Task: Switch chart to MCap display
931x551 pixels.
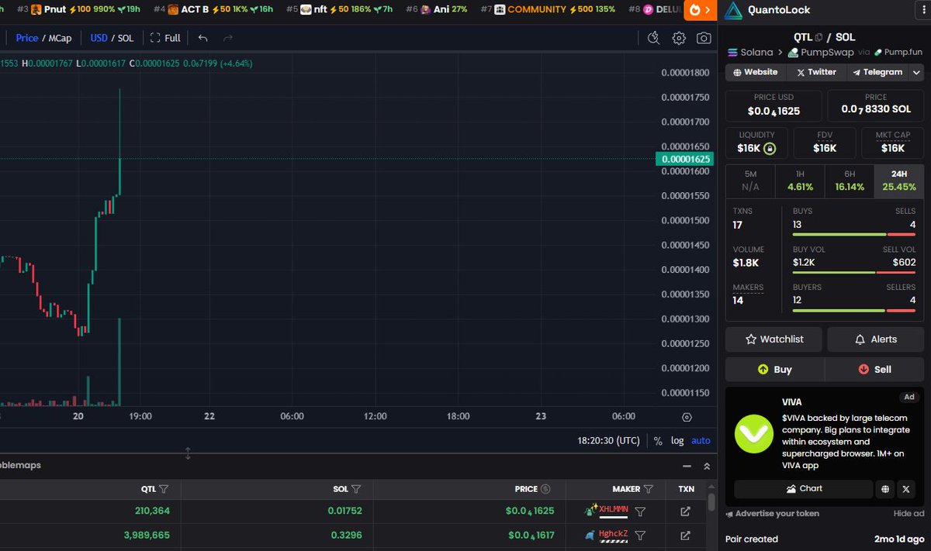Action: click(60, 38)
